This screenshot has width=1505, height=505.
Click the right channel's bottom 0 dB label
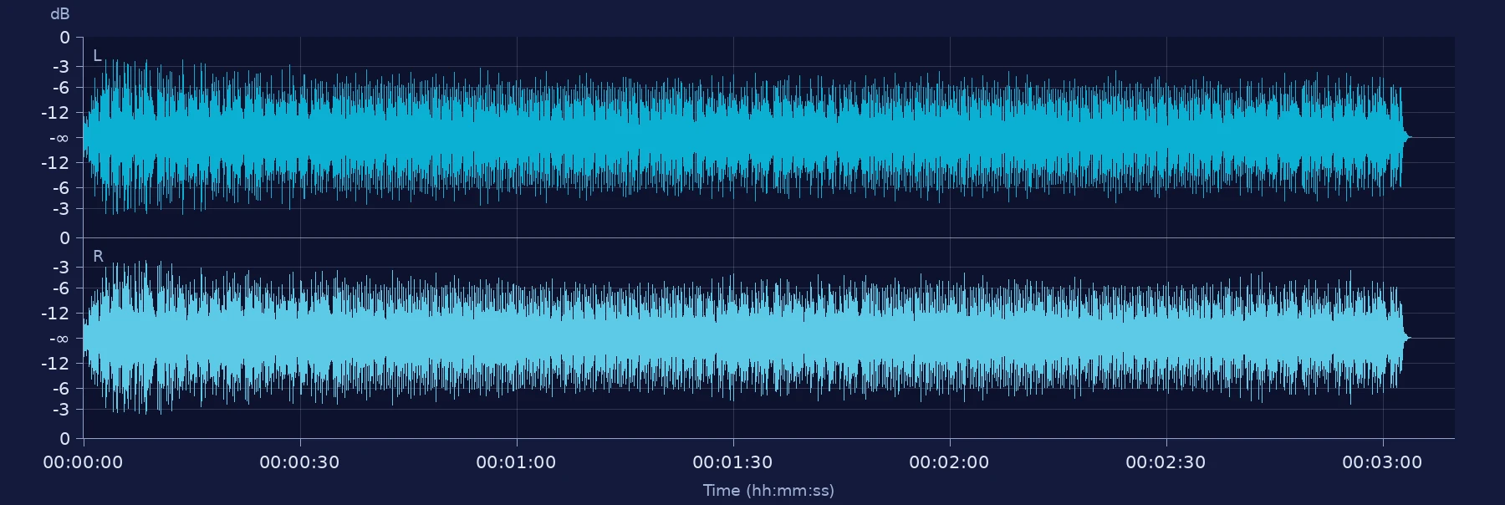[x=64, y=439]
